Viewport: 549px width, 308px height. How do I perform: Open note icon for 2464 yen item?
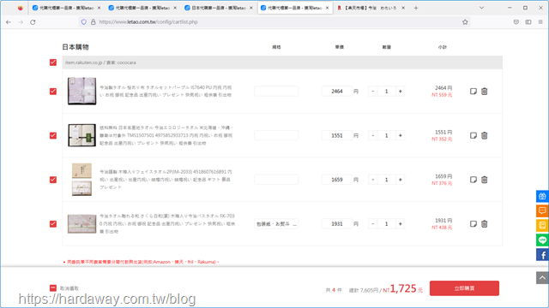click(473, 92)
